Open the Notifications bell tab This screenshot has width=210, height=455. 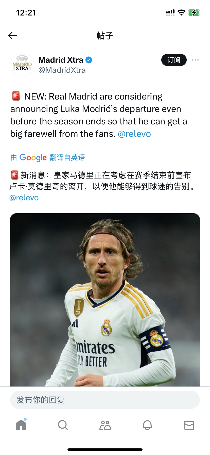[x=147, y=425]
